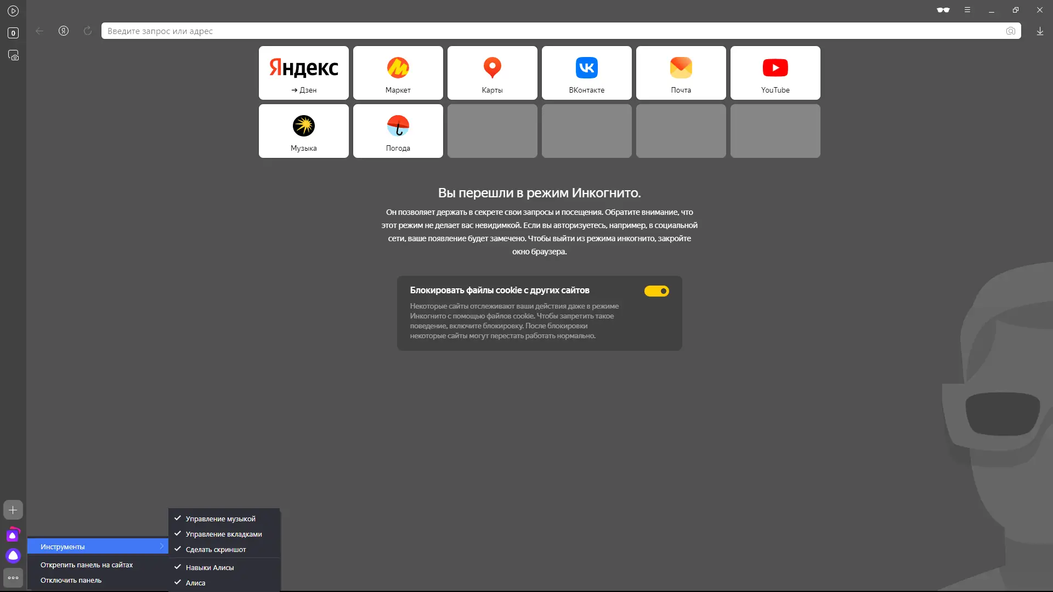Uncheck Навыки Алисы option
This screenshot has width=1053, height=592.
pos(210,567)
